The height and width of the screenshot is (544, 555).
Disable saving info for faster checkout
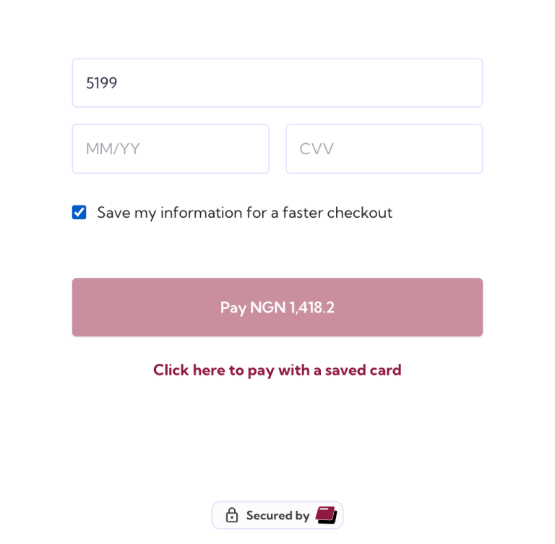(79, 213)
